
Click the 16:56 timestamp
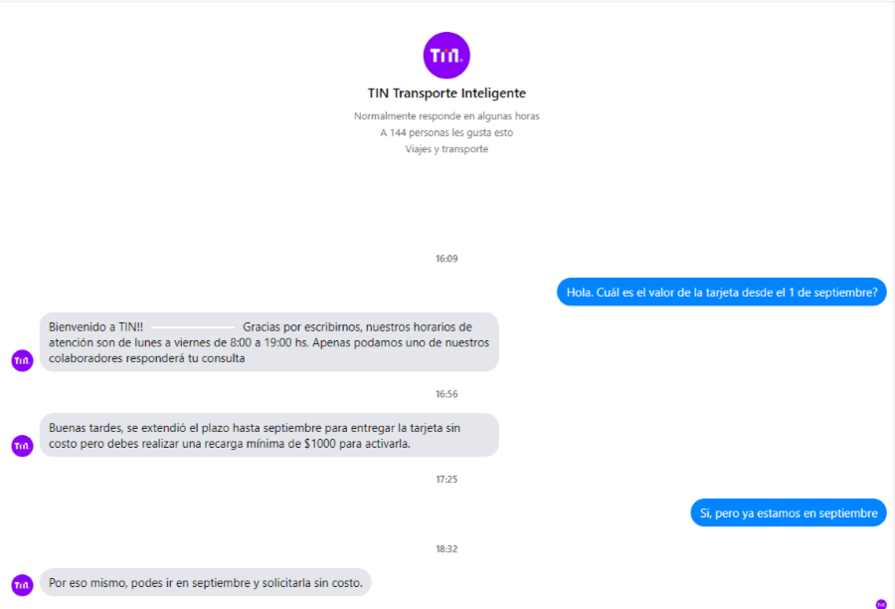click(447, 394)
